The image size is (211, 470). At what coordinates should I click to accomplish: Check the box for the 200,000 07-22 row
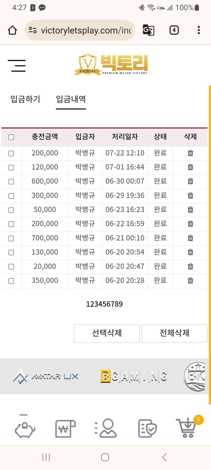pyautogui.click(x=11, y=153)
